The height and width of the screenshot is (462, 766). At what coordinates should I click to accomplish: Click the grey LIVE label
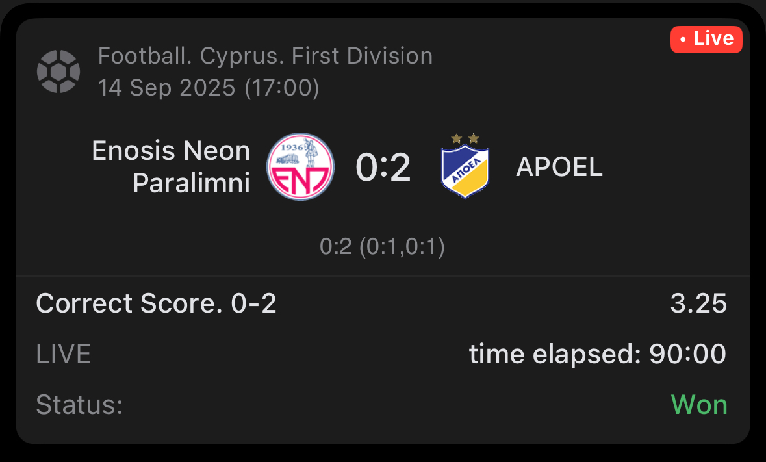coord(63,354)
